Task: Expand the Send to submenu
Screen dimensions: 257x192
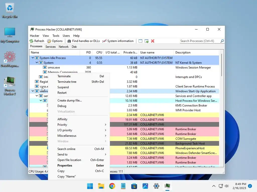Action: [79, 154]
